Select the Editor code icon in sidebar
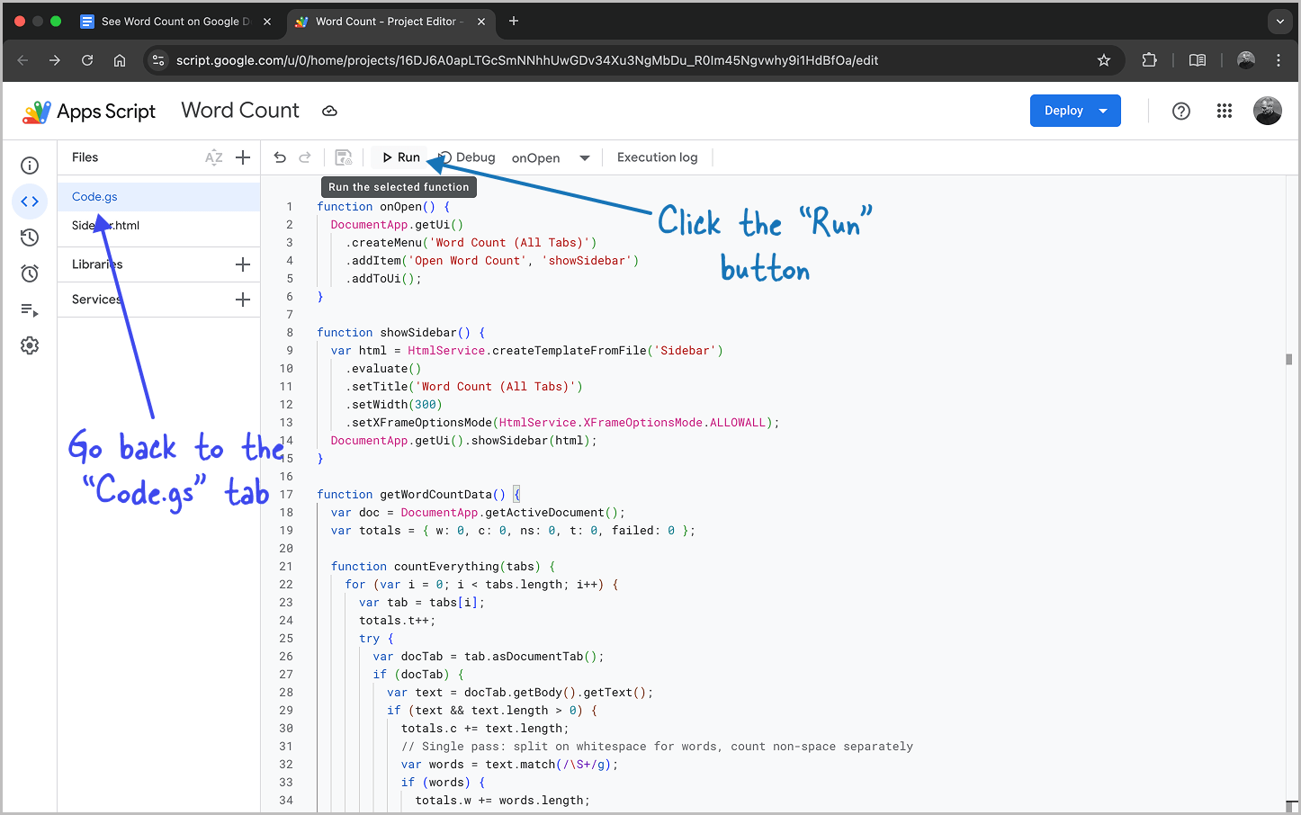Viewport: 1301px width, 815px height. 30,202
